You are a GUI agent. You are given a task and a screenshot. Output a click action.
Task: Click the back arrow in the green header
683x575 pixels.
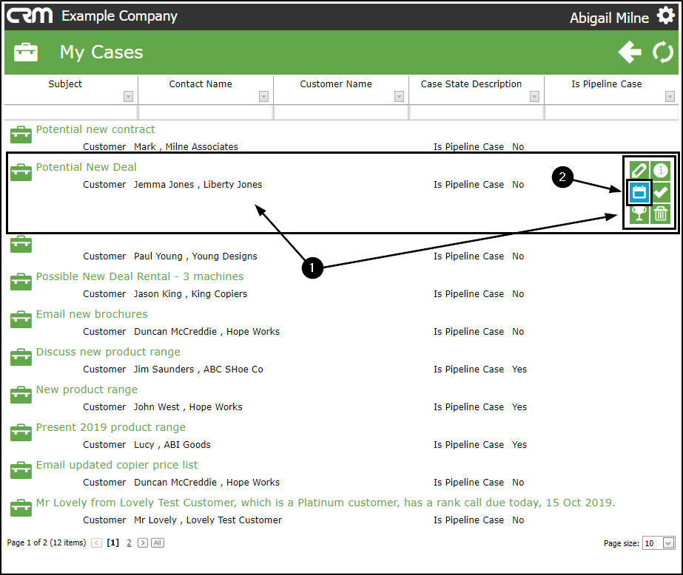coord(630,52)
